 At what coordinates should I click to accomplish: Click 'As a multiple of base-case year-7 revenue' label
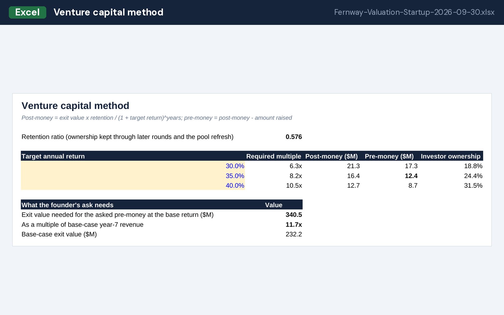click(83, 225)
